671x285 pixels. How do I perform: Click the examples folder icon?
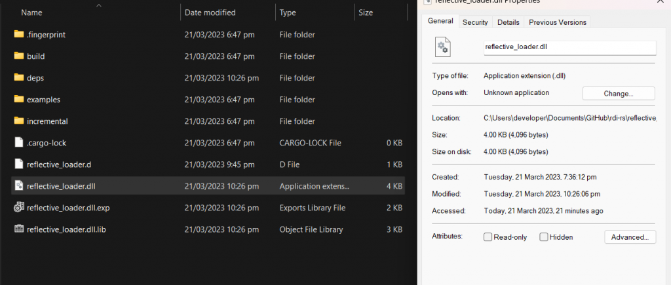pyautogui.click(x=18, y=100)
